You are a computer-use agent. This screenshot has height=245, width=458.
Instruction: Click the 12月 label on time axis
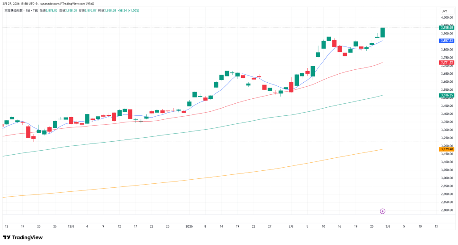point(71,227)
